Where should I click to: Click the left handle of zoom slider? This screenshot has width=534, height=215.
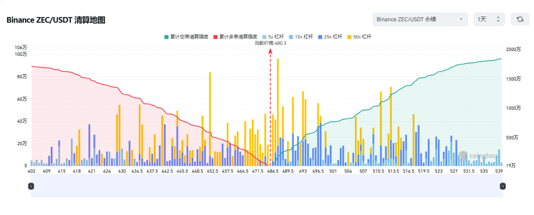31,186
